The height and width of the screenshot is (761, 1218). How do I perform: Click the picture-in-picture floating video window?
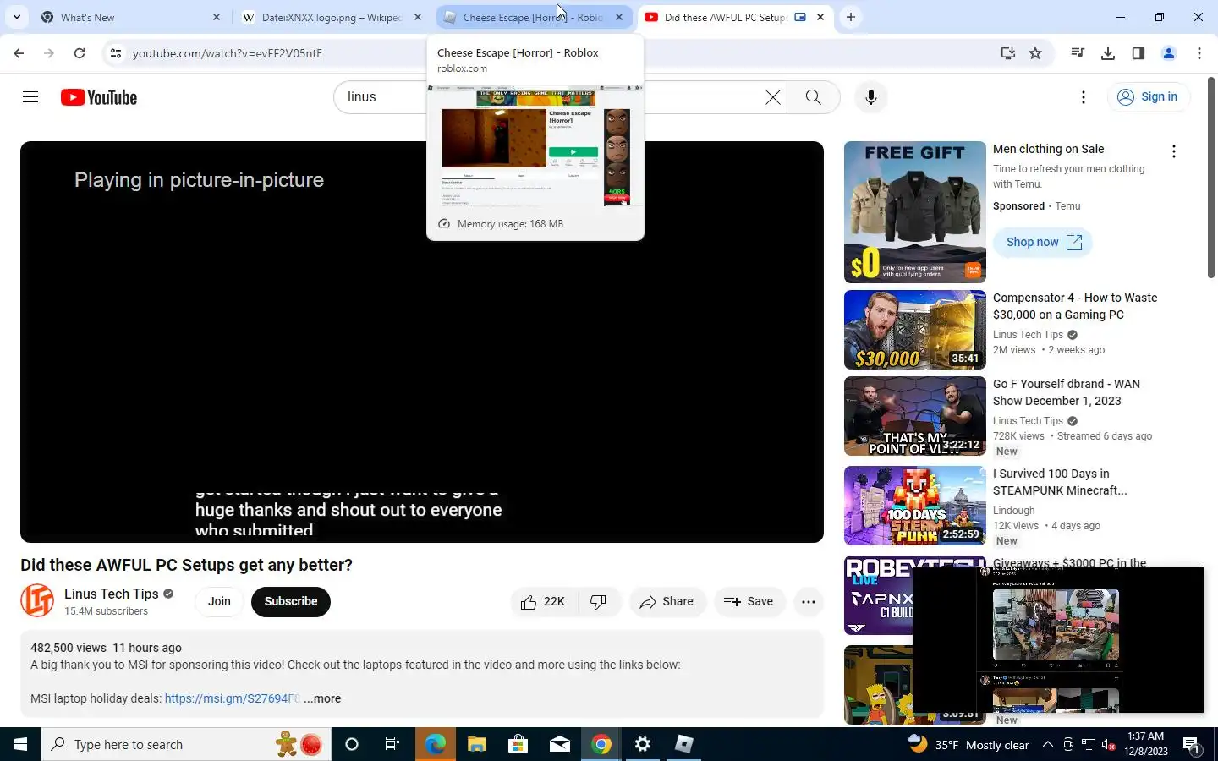coord(1057,640)
